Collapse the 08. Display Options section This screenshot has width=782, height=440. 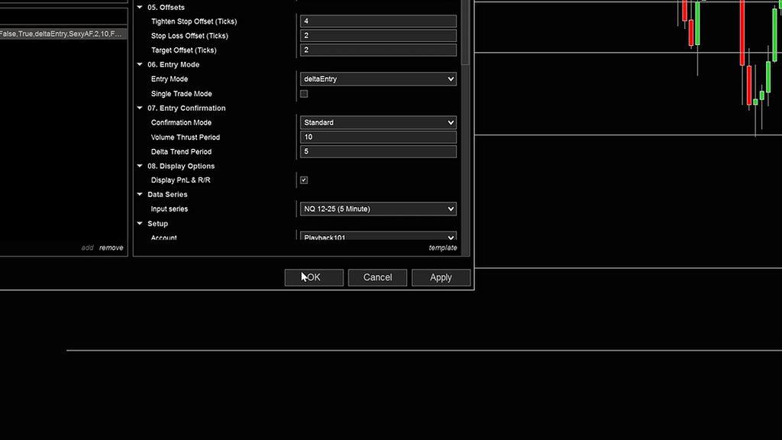coord(140,167)
